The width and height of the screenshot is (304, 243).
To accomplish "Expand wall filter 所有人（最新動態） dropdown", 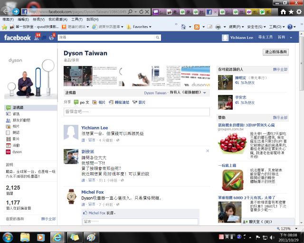I will (205, 93).
